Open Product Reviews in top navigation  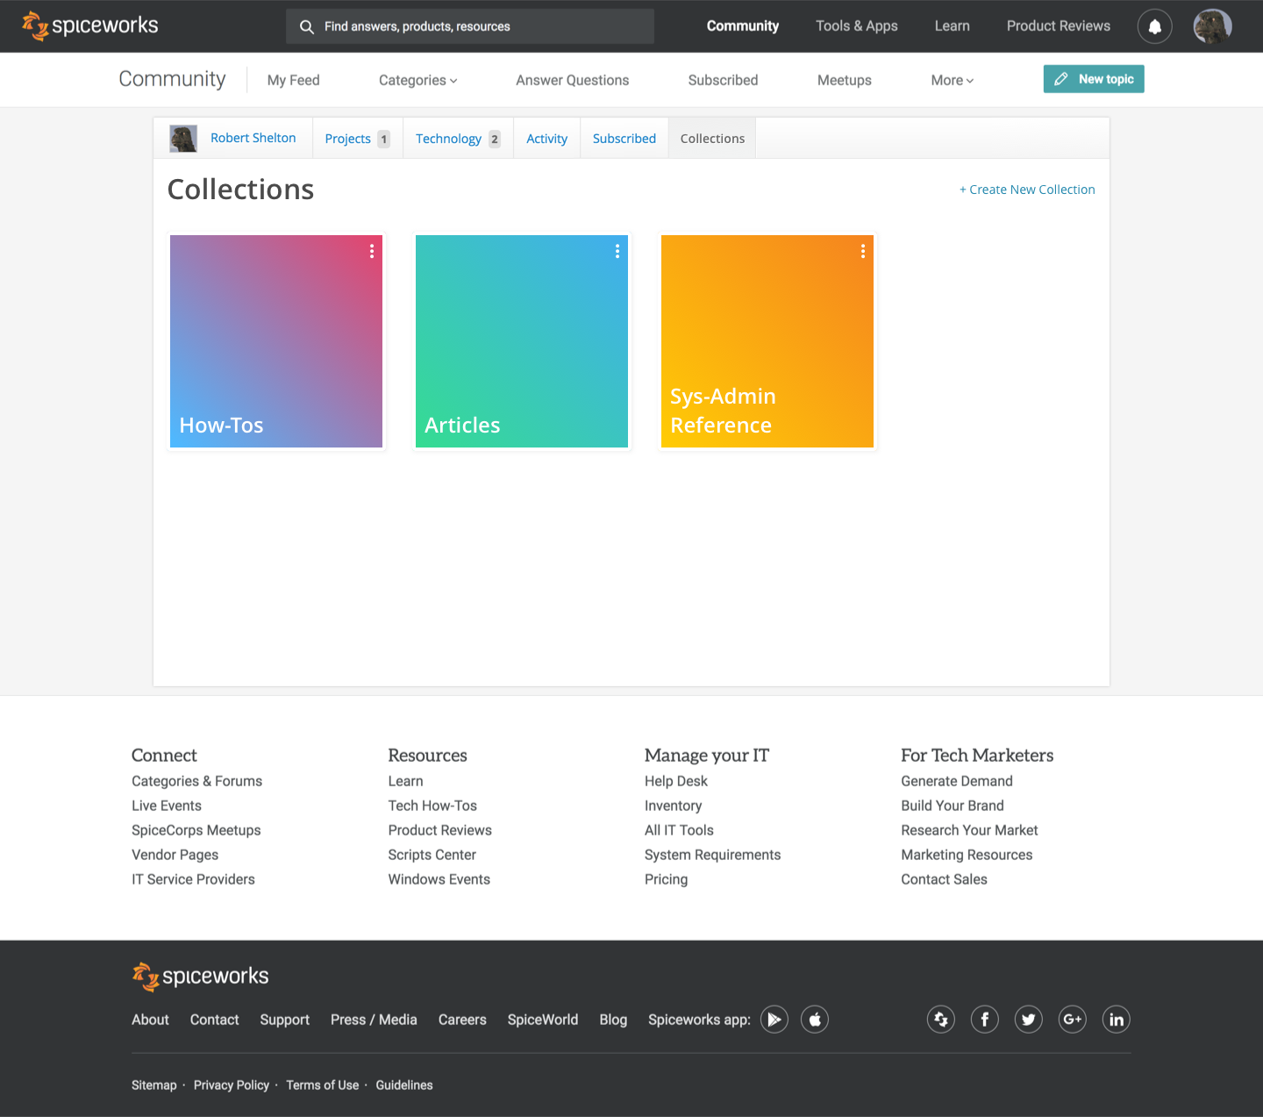click(1059, 26)
